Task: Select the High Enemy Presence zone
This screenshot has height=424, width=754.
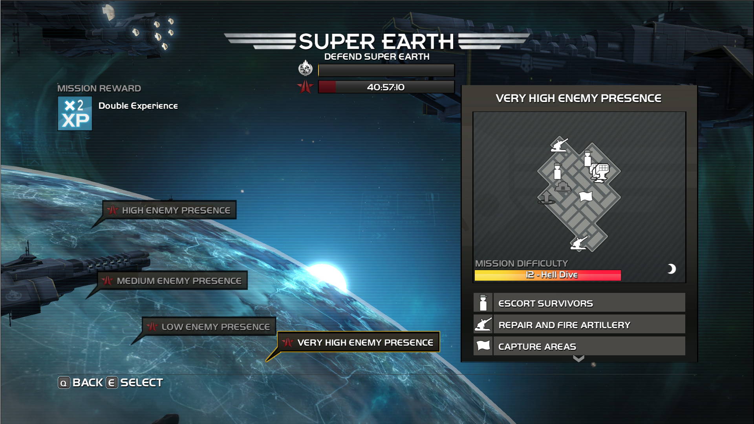Action: pos(168,210)
